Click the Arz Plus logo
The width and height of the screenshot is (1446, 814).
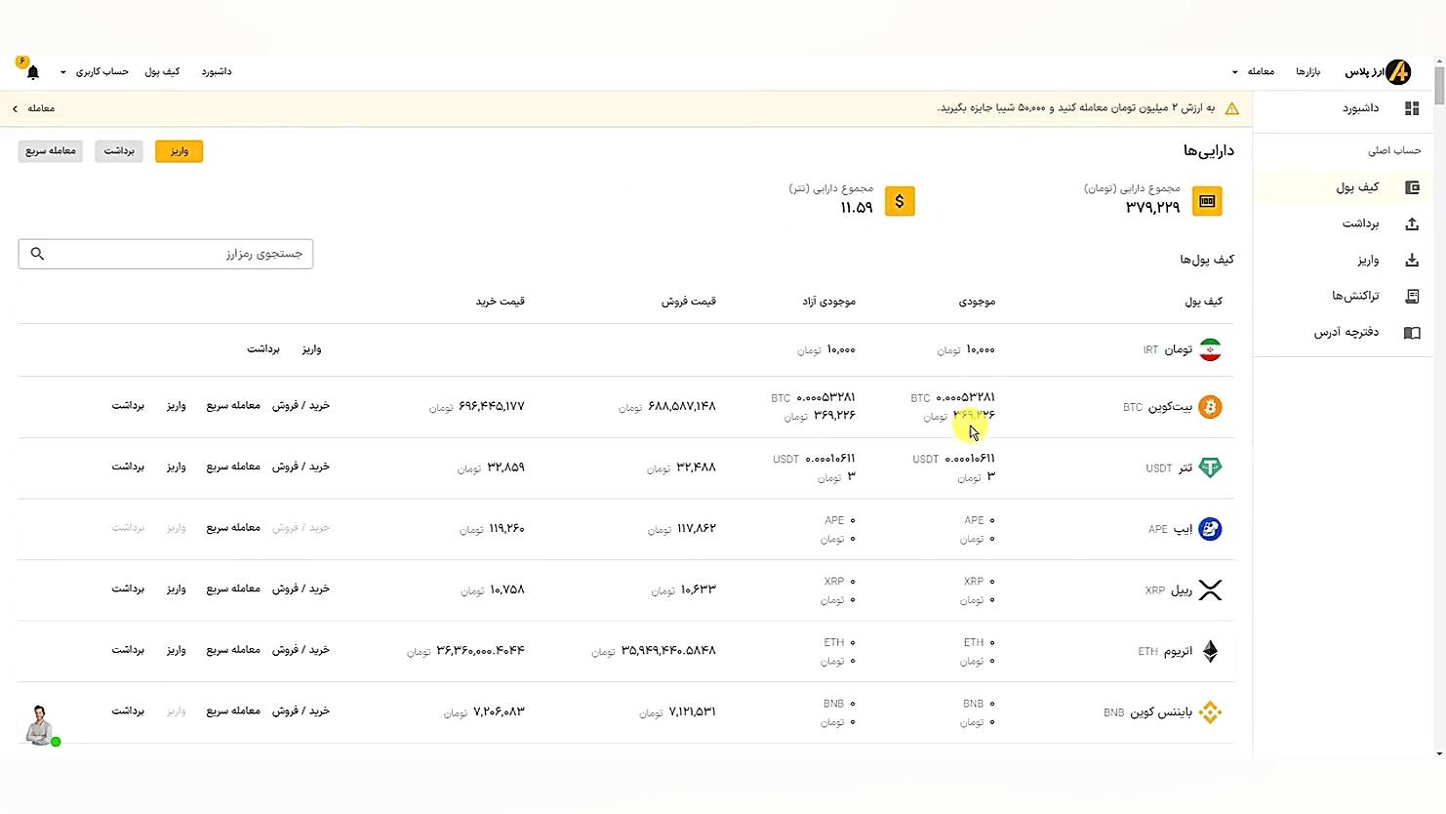[x=1378, y=72]
